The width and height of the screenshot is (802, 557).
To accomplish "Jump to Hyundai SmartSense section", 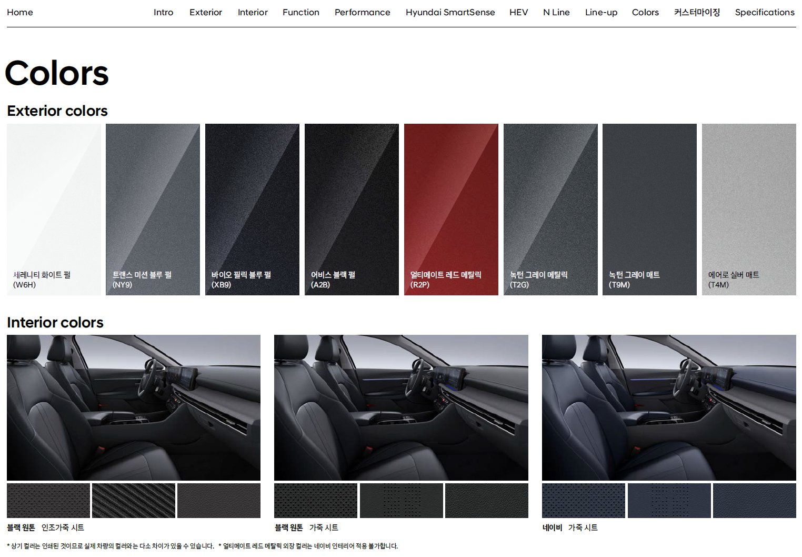I will click(450, 12).
